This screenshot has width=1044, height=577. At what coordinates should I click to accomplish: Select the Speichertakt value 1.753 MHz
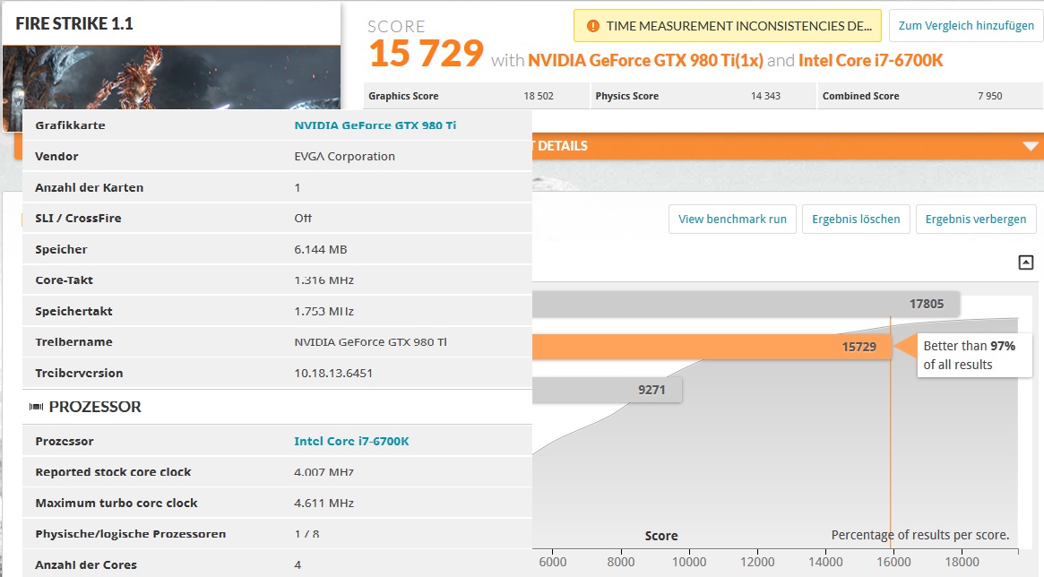[324, 312]
